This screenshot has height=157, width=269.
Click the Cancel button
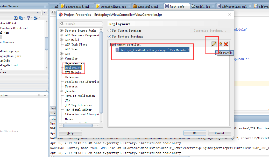click(x=220, y=133)
